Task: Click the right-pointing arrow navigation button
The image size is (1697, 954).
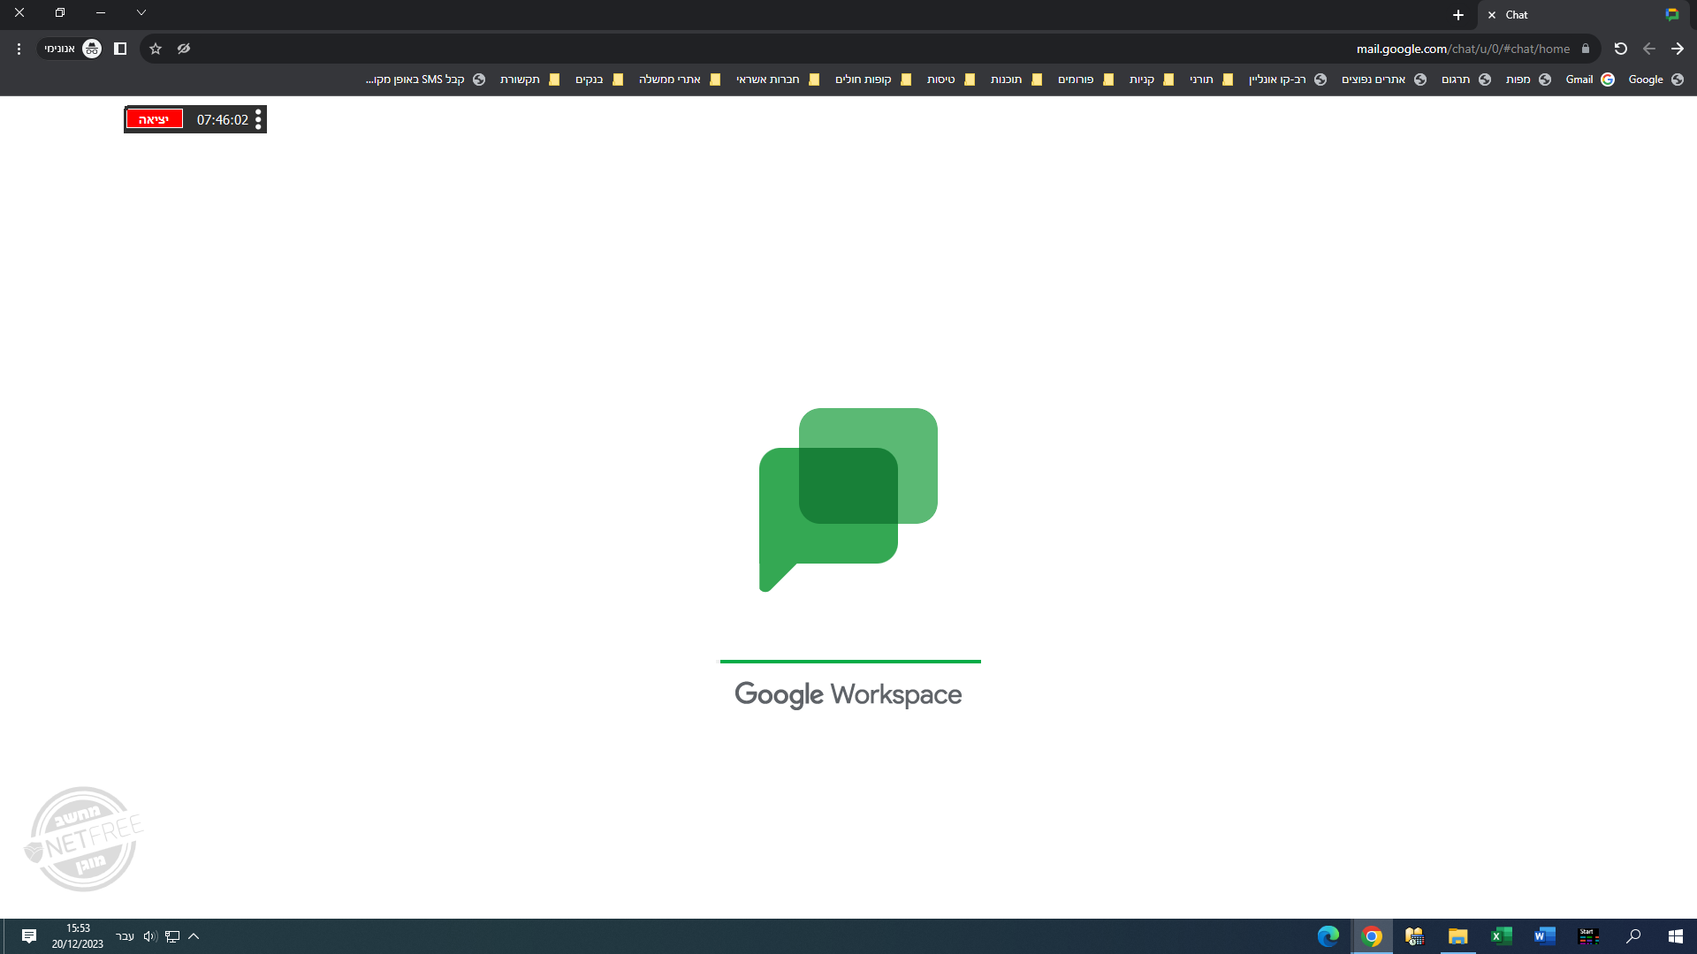Action: (1678, 49)
